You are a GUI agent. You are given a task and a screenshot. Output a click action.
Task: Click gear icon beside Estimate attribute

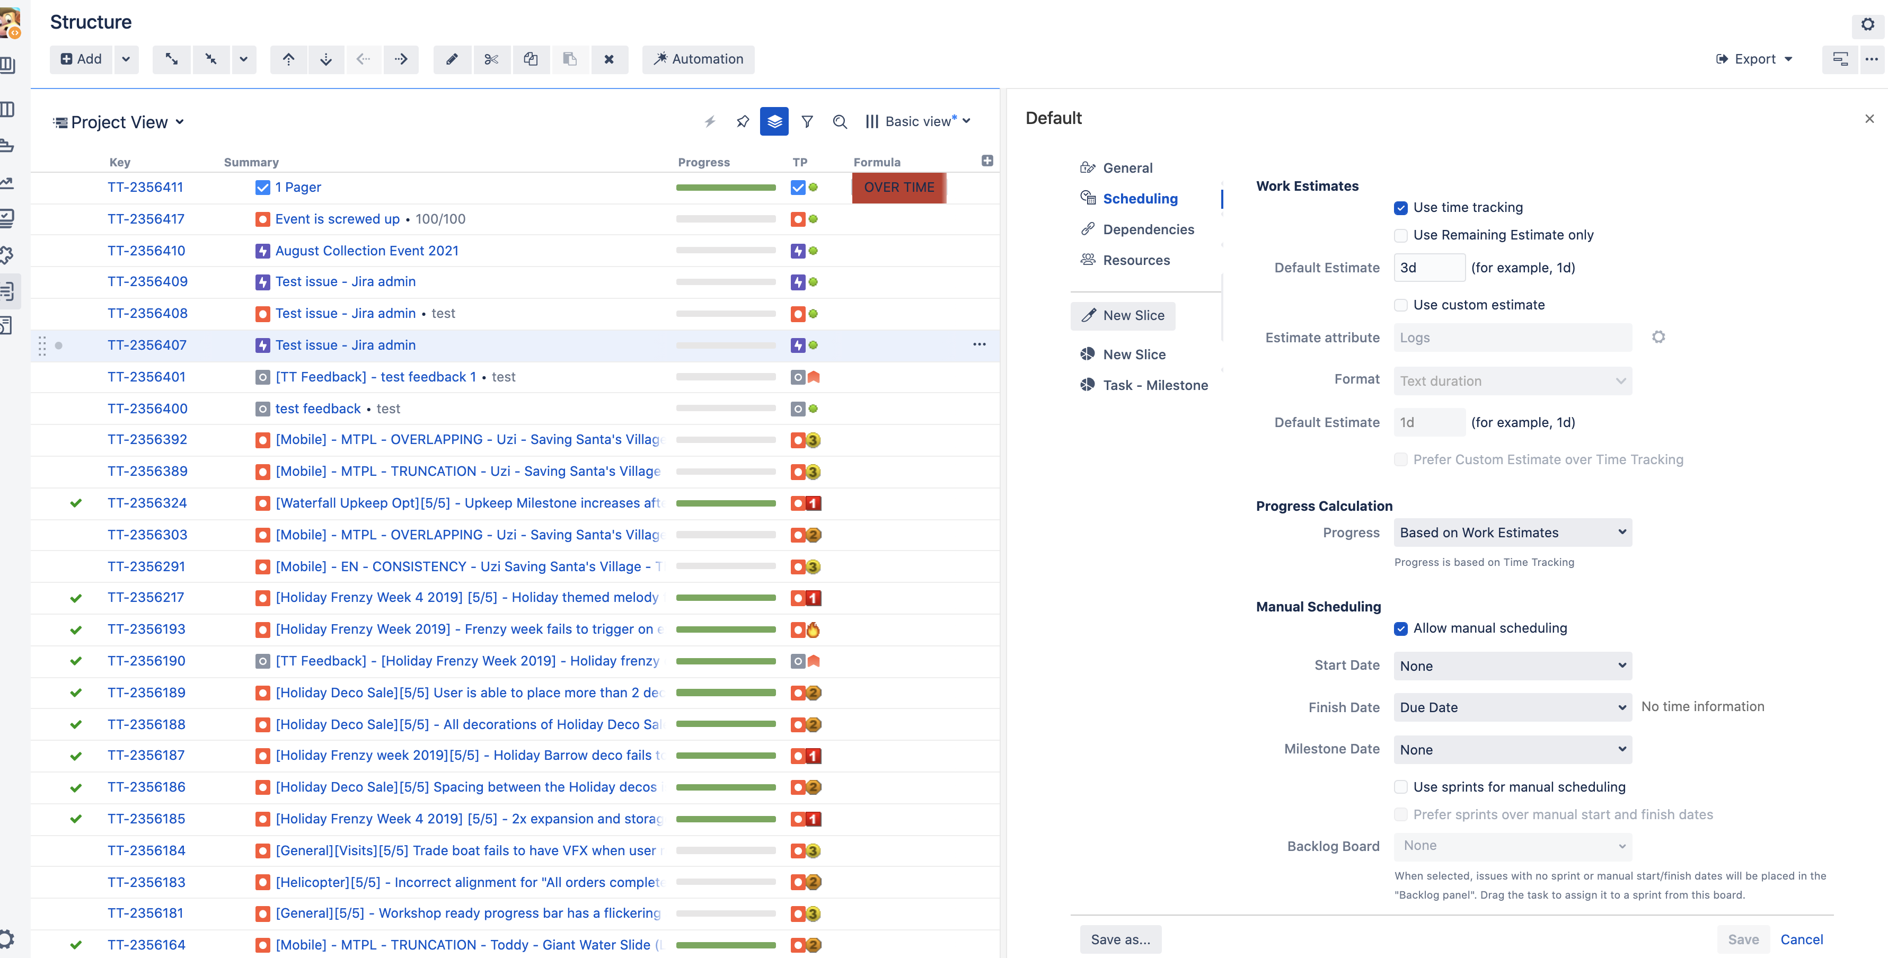pyautogui.click(x=1658, y=337)
